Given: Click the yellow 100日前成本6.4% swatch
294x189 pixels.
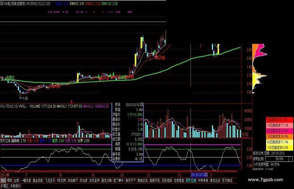Looking at the screenshot, I should (279, 147).
